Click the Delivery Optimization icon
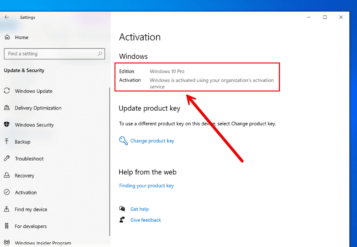Screen dimensions: 357x247 click(7, 108)
